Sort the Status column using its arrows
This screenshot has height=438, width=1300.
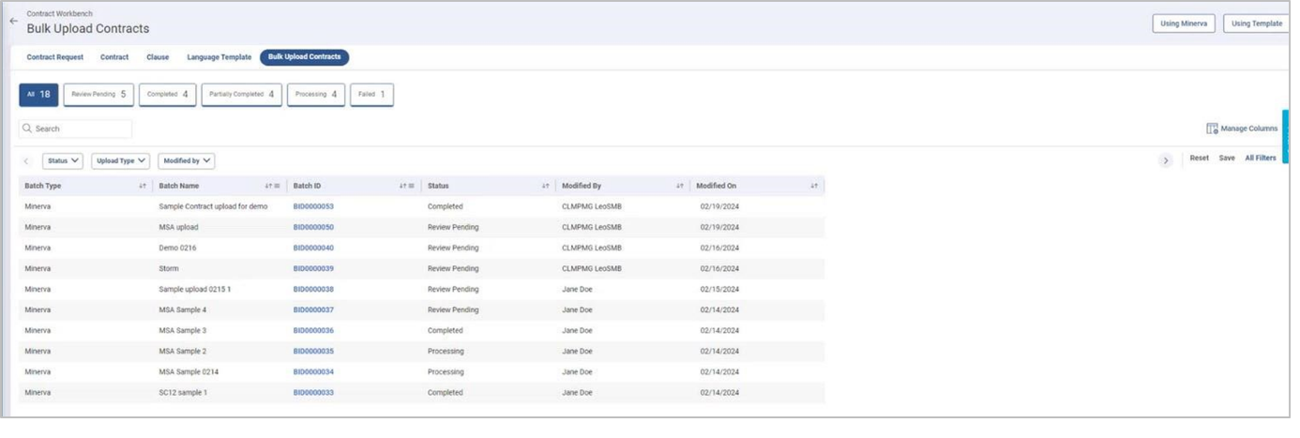click(545, 186)
